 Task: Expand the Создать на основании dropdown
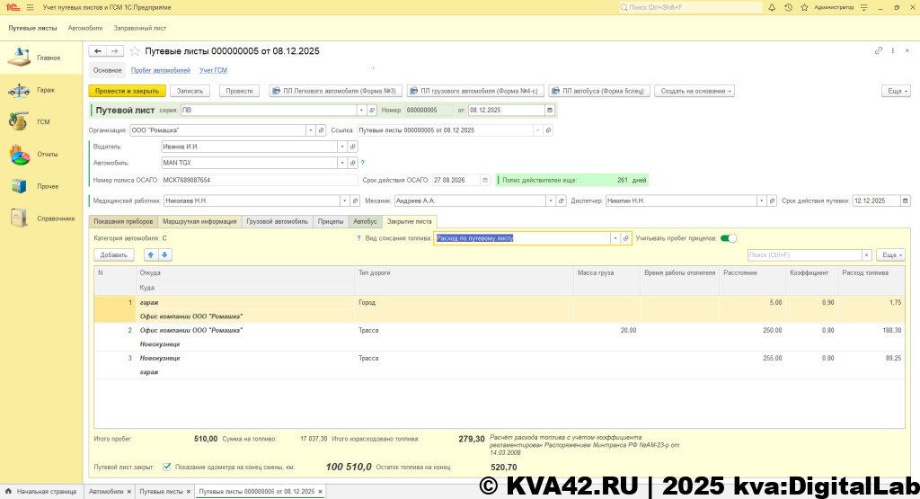pyautogui.click(x=694, y=91)
